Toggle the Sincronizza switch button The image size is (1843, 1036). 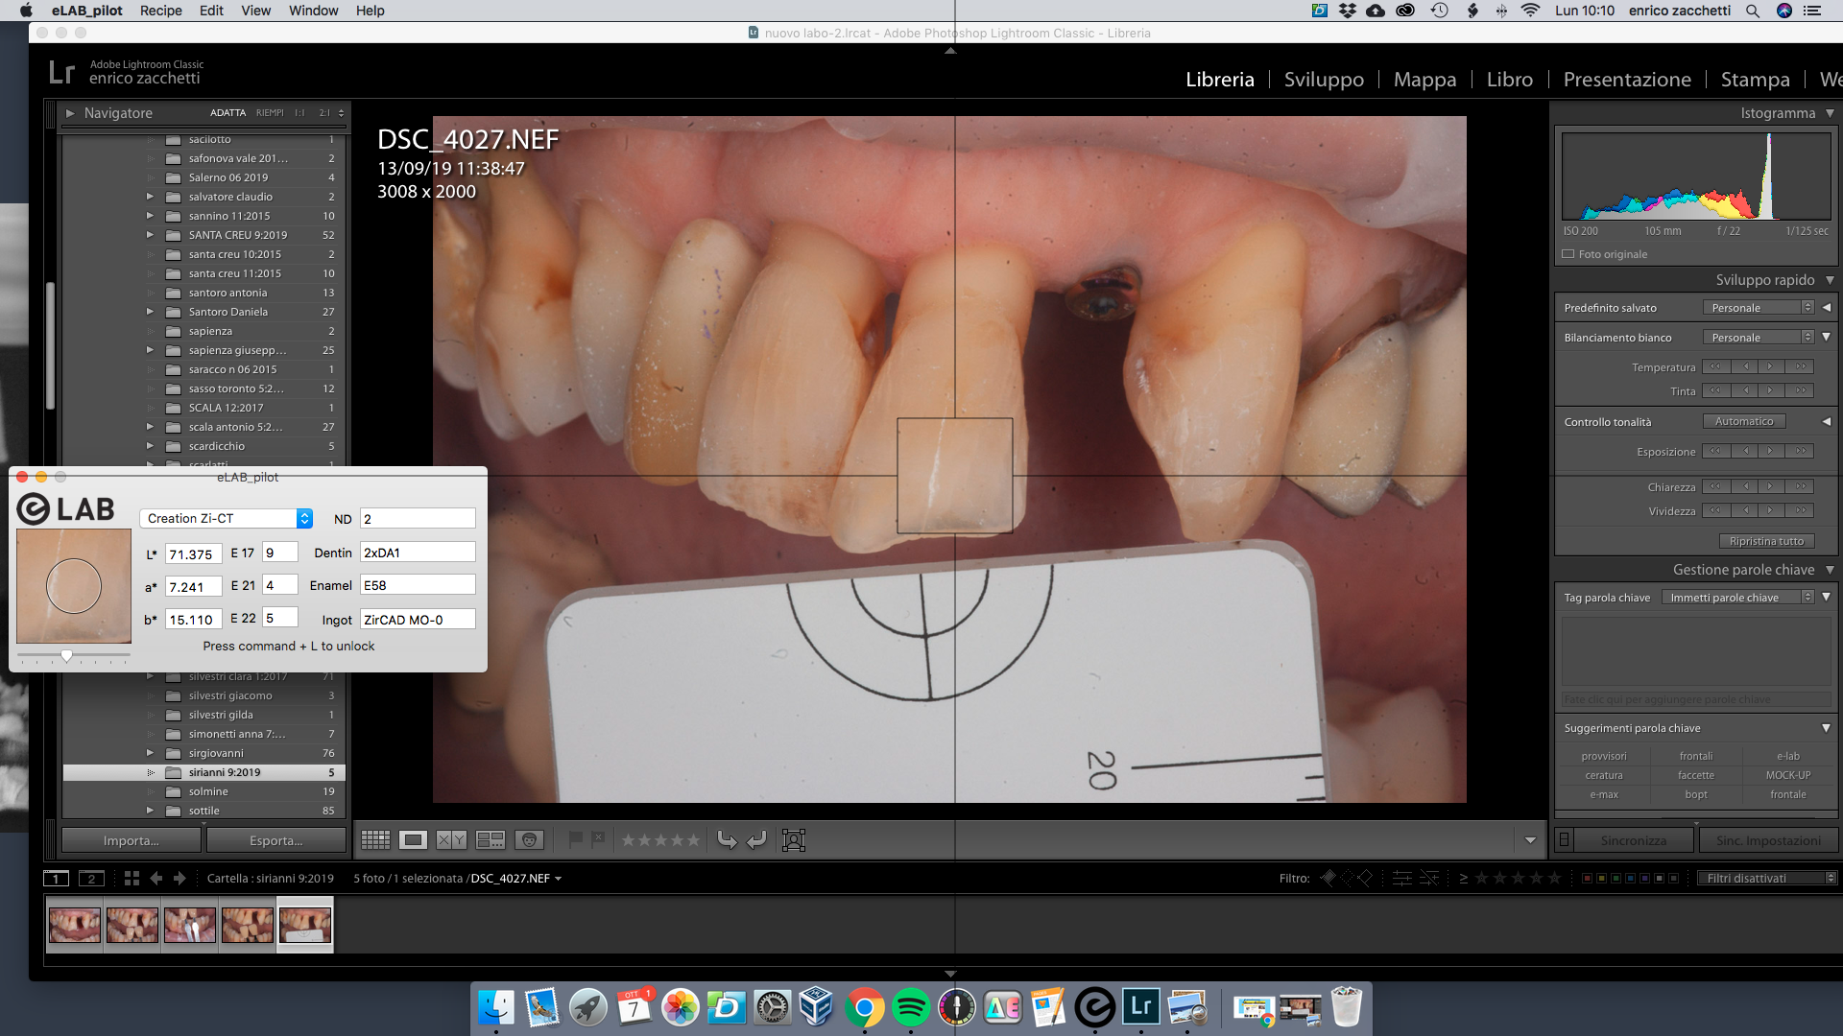click(x=1565, y=840)
